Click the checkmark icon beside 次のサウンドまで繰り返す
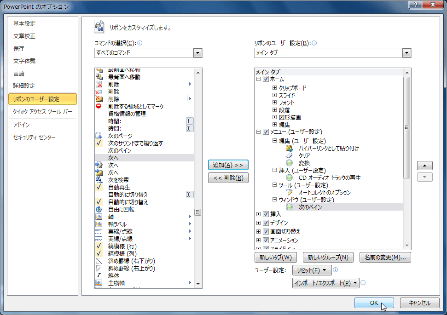 pos(99,143)
